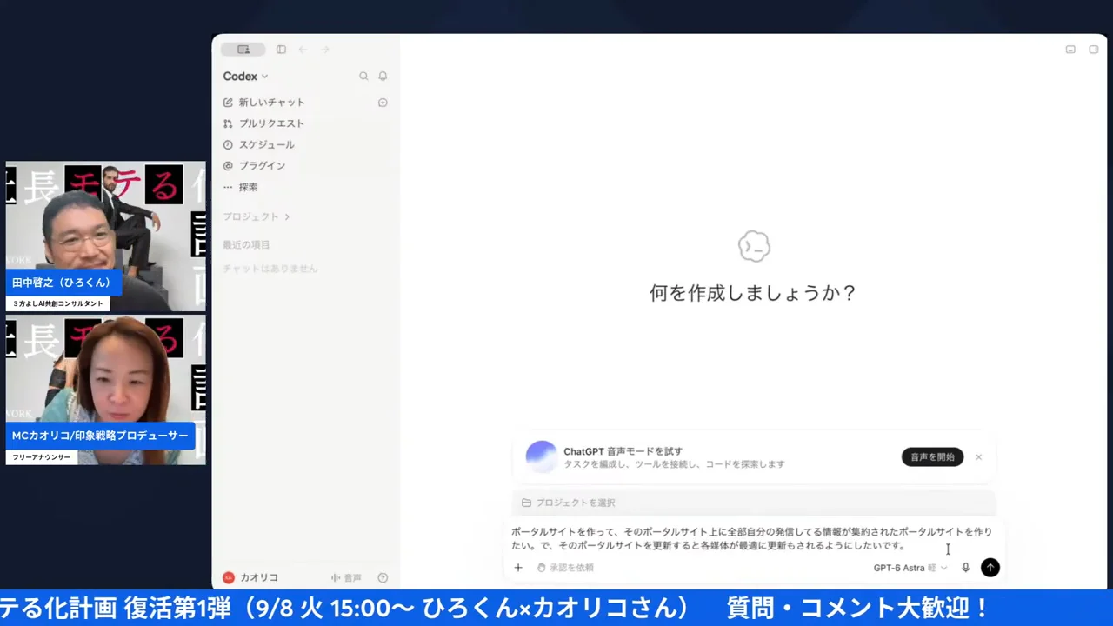Screen dimensions: 1113x626
Task: Open 探索 in the sidebar
Action: [241, 187]
